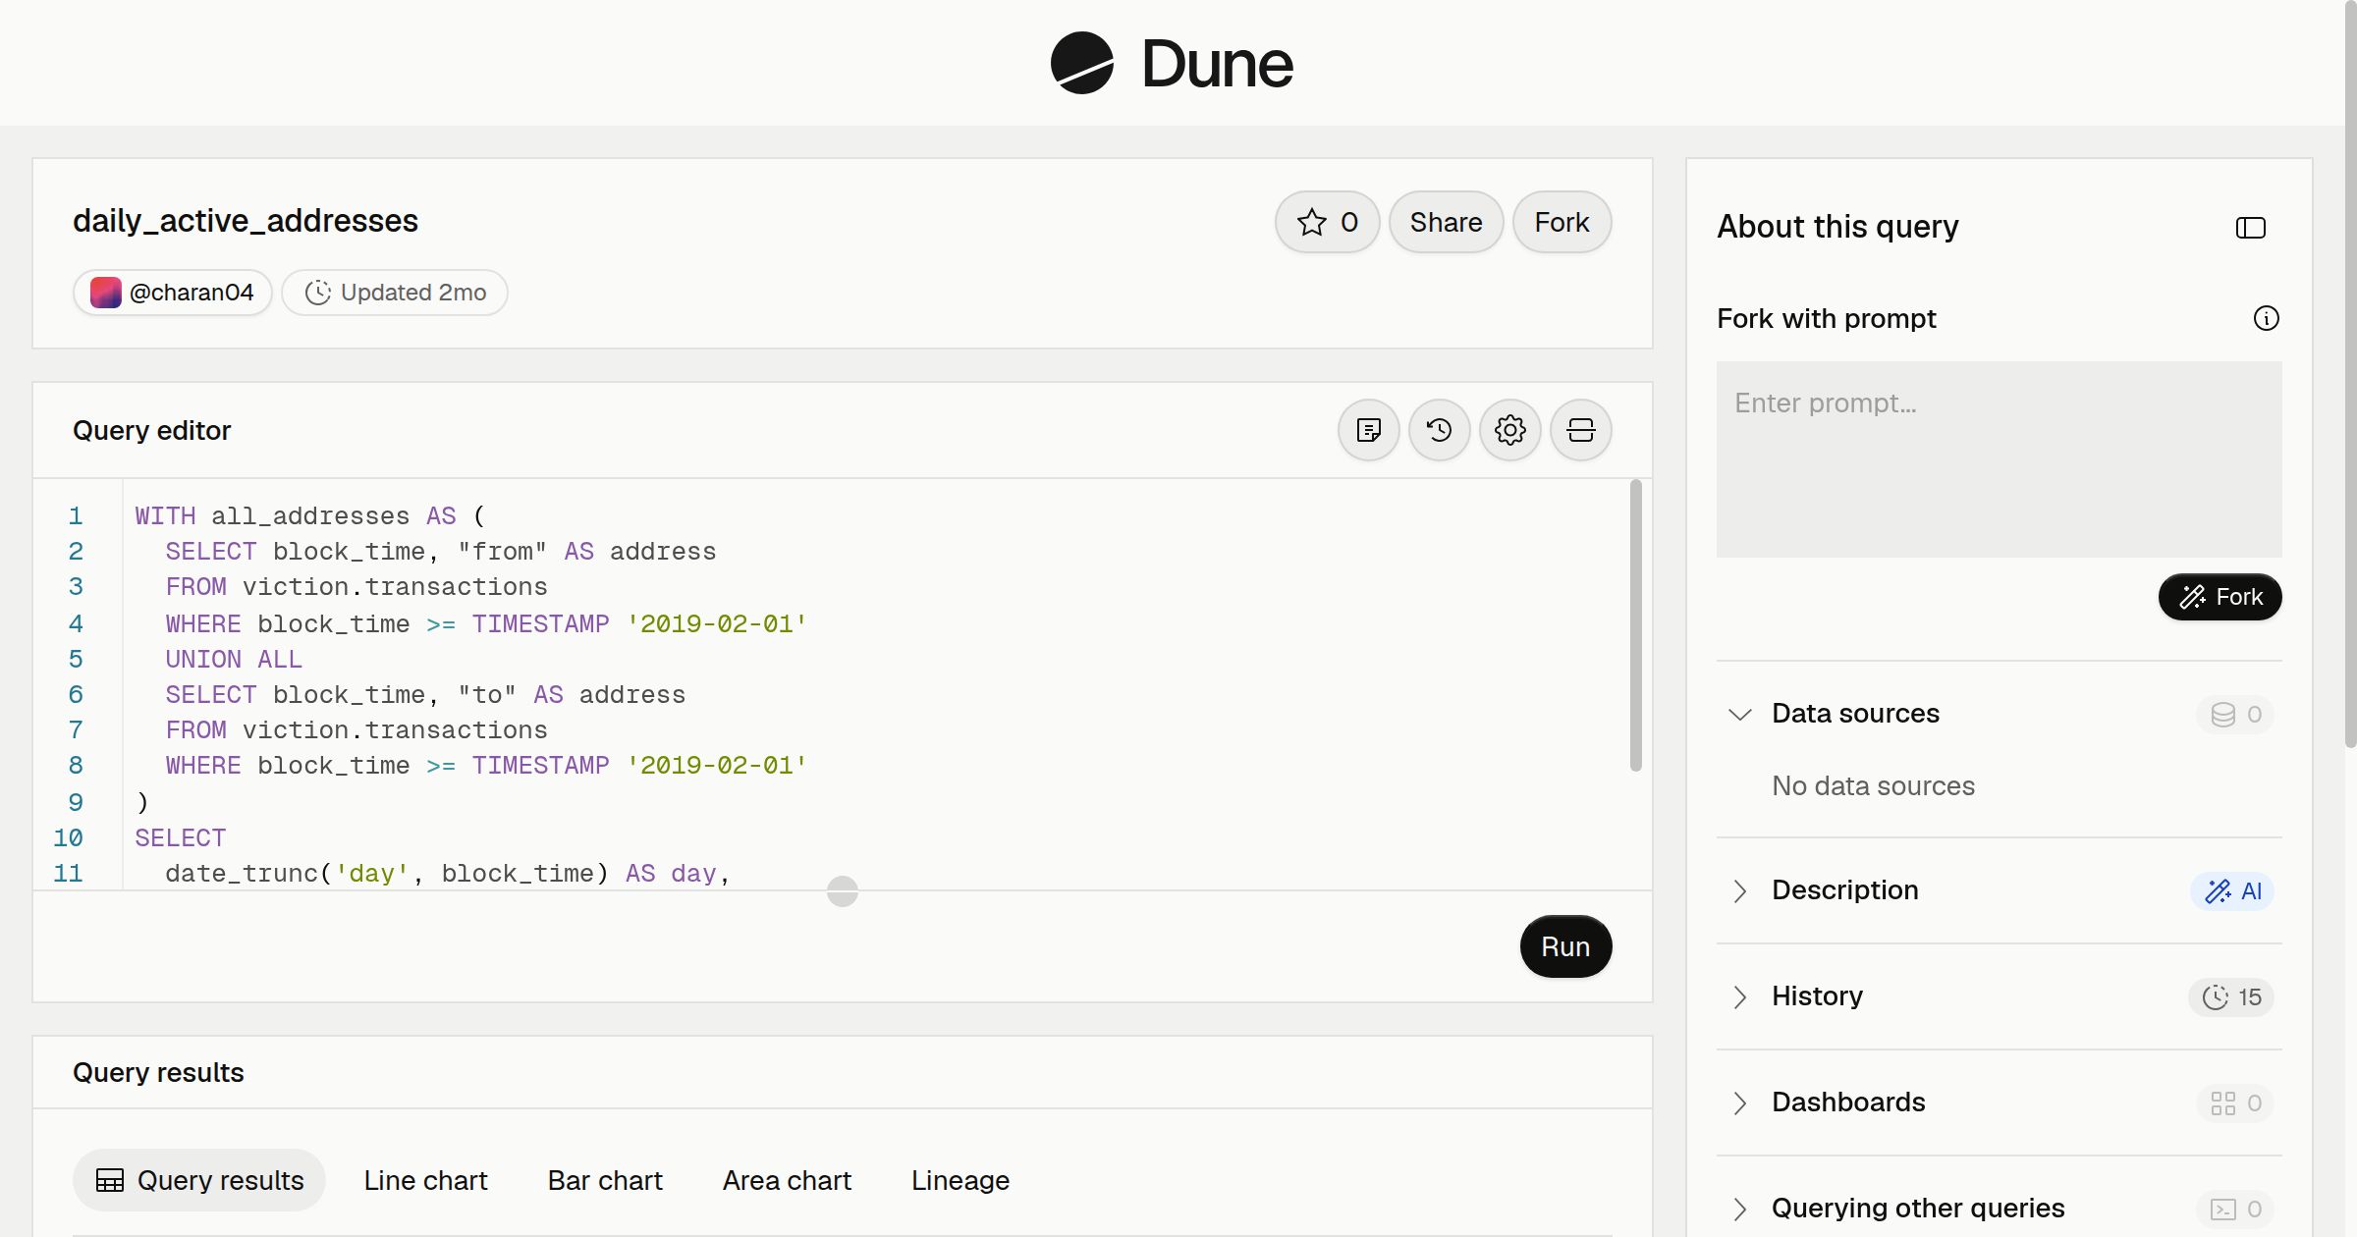
Task: Click the 'No data sources' text
Action: tap(1873, 785)
